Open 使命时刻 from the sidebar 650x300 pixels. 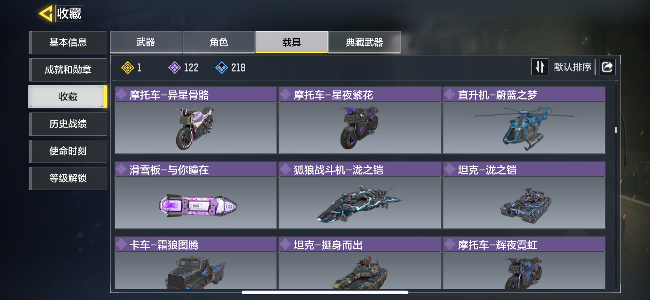68,151
